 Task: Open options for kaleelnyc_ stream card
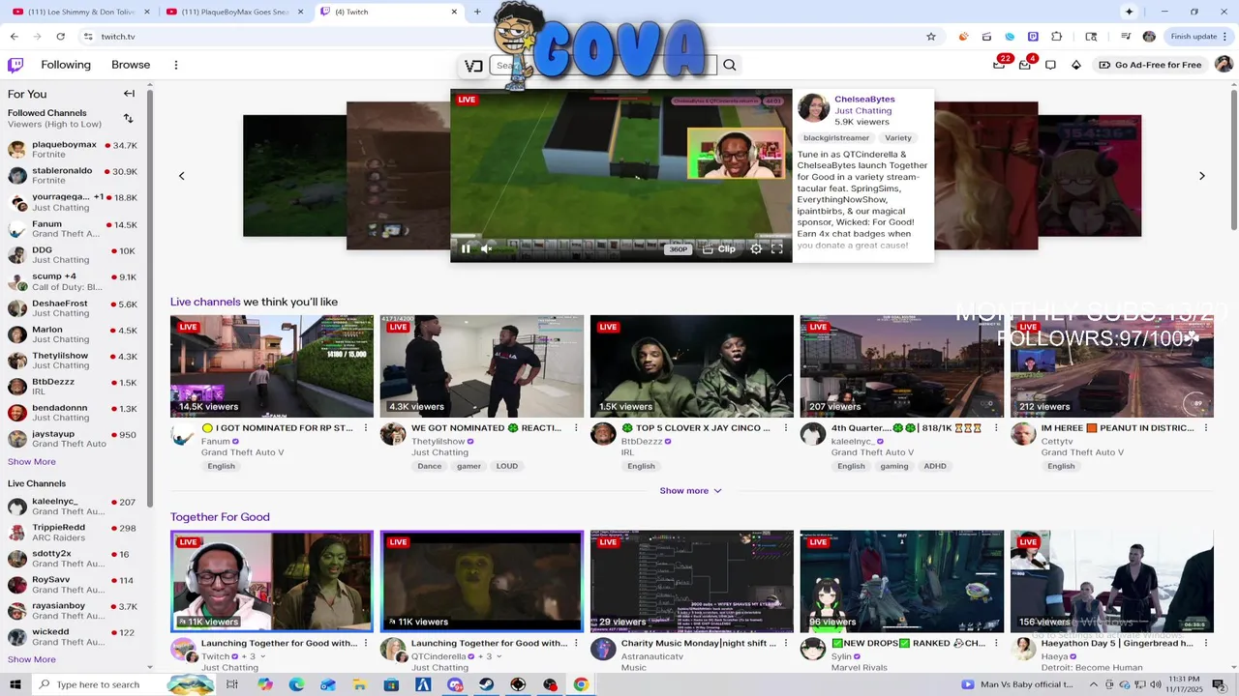point(996,428)
